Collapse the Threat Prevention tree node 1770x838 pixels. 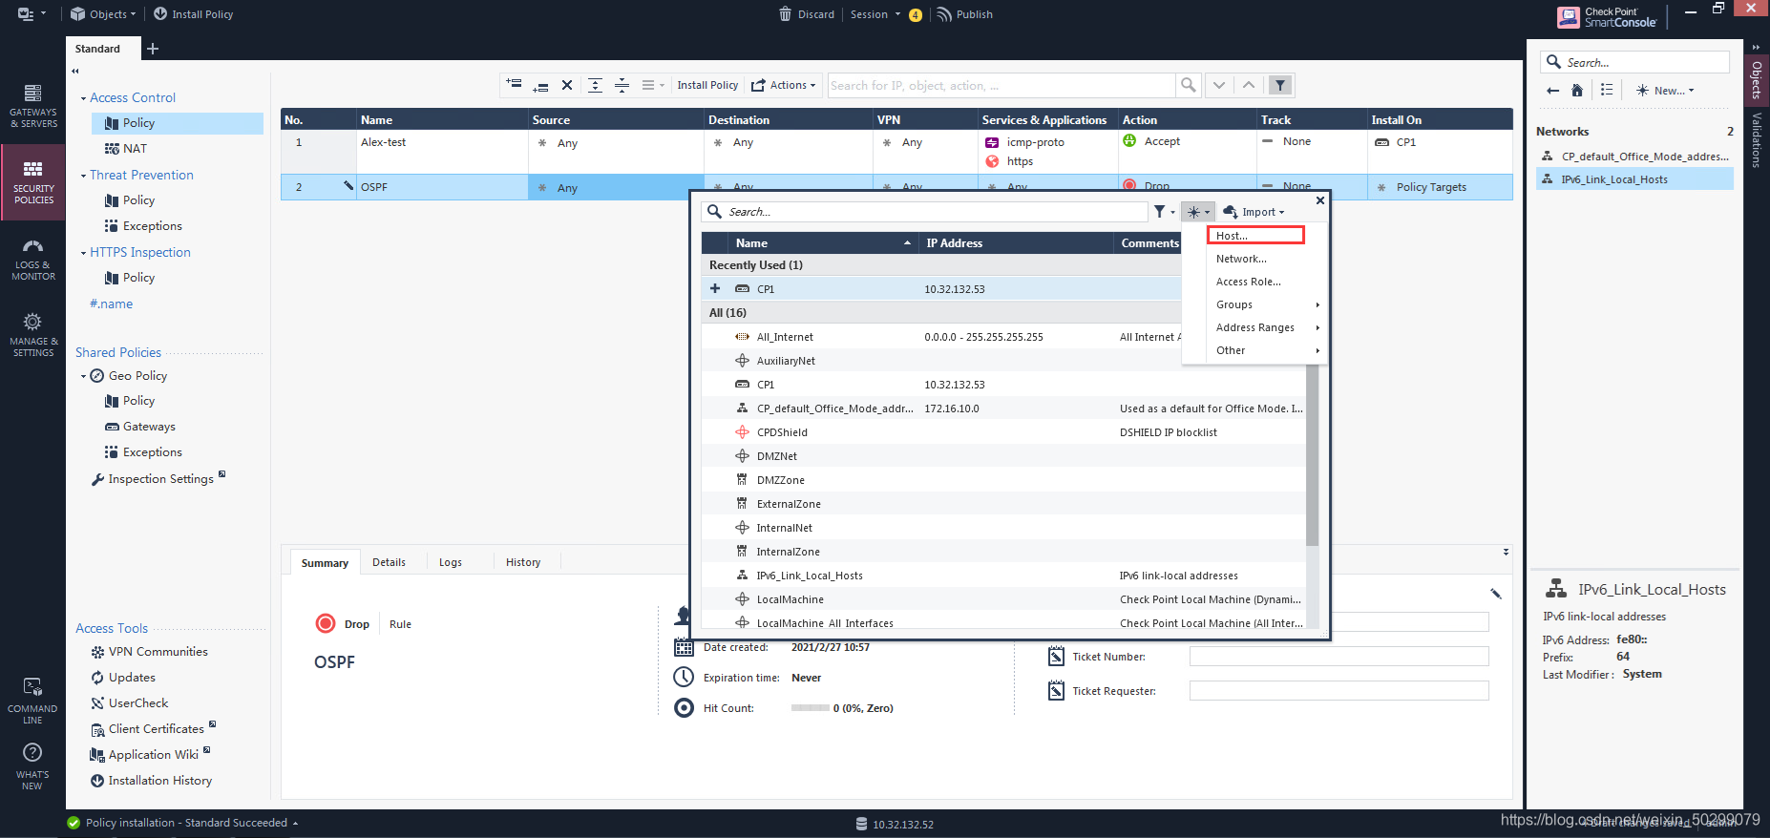[x=83, y=176]
